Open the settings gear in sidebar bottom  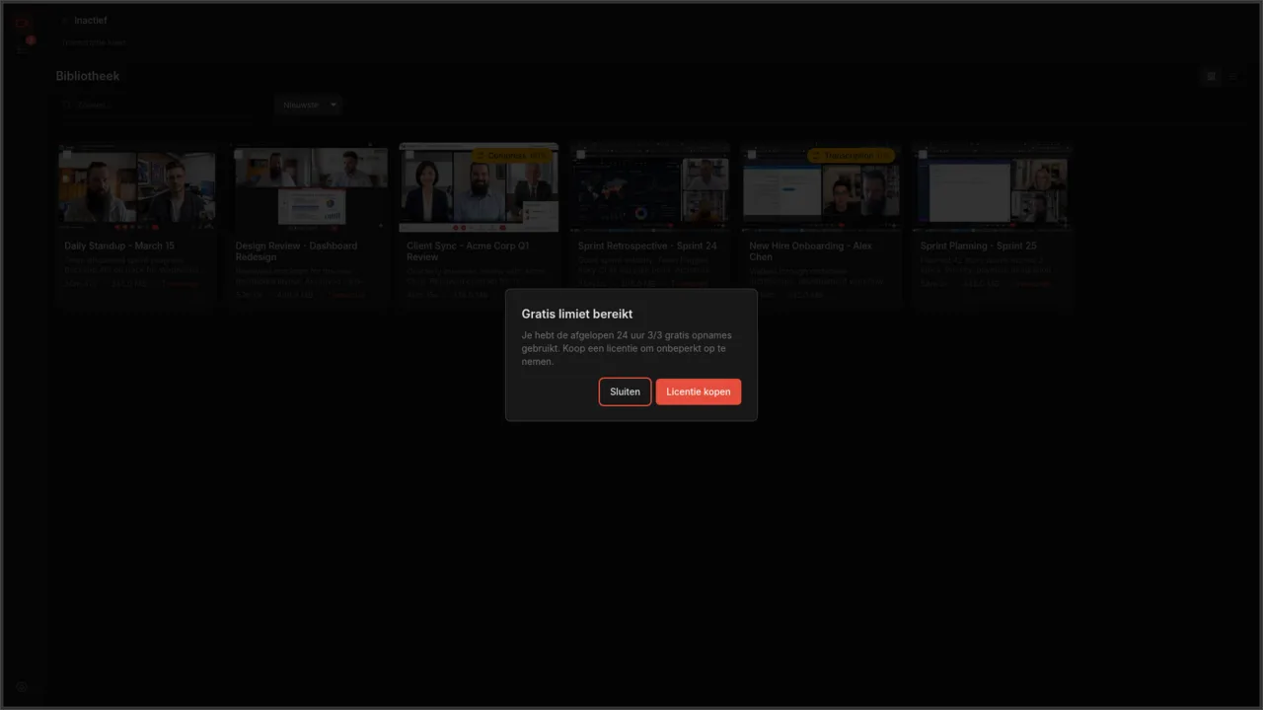point(22,686)
